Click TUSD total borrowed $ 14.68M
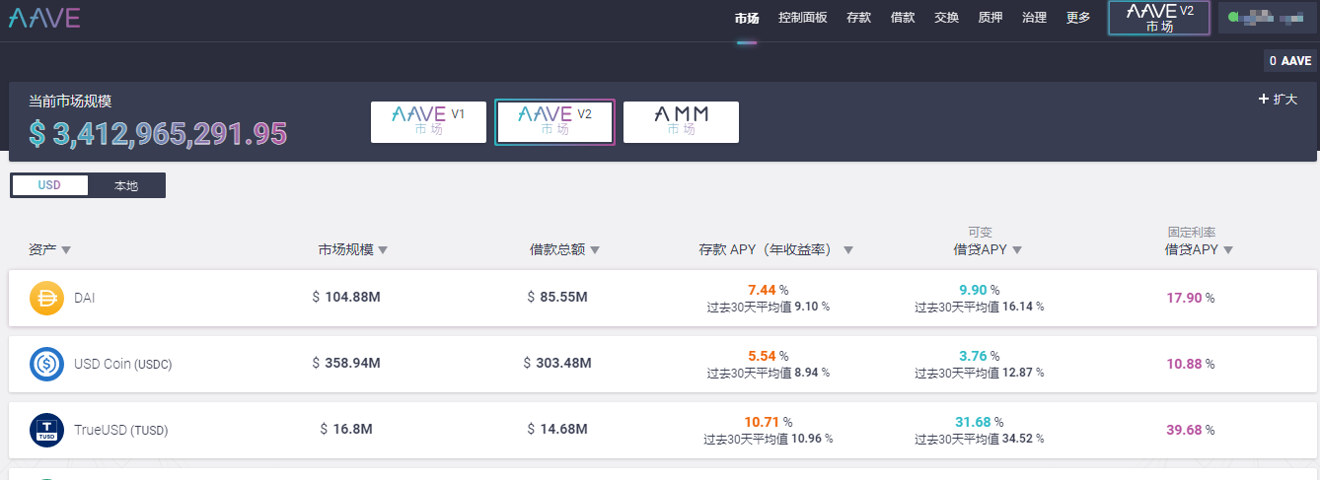This screenshot has height=480, width=1320. click(557, 429)
